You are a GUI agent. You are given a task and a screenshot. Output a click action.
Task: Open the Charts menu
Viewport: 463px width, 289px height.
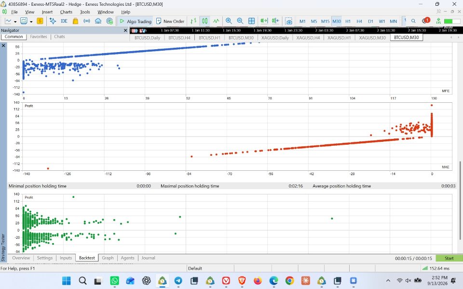pos(66,12)
